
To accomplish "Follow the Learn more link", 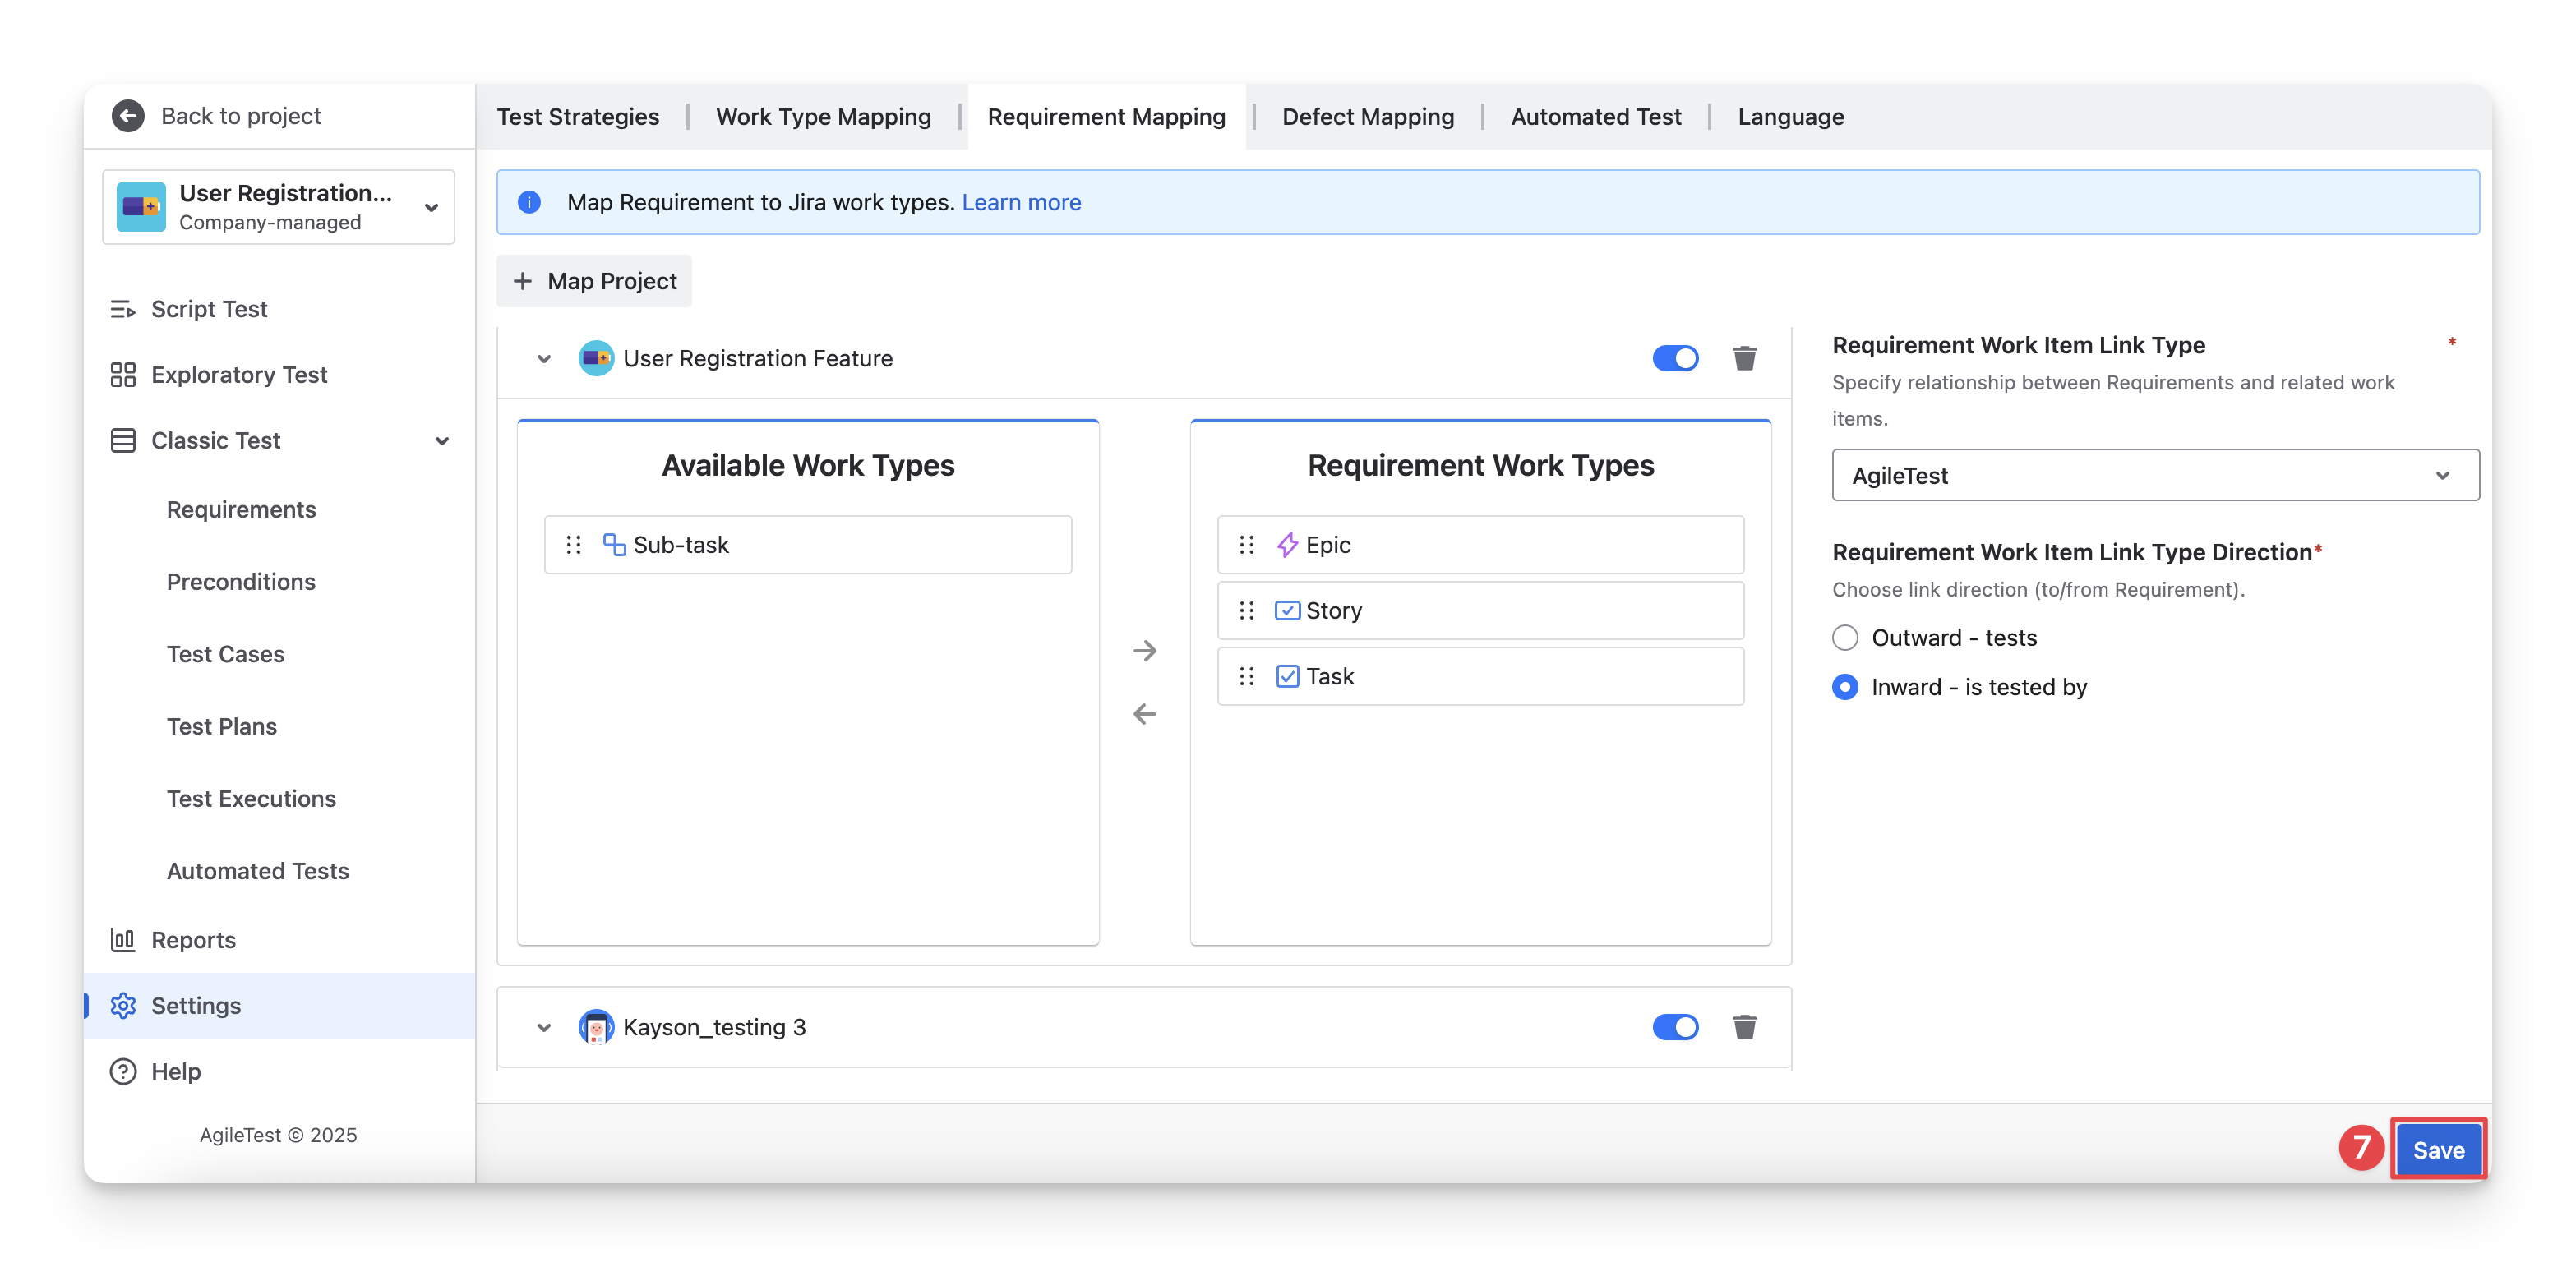I will 1021,202.
